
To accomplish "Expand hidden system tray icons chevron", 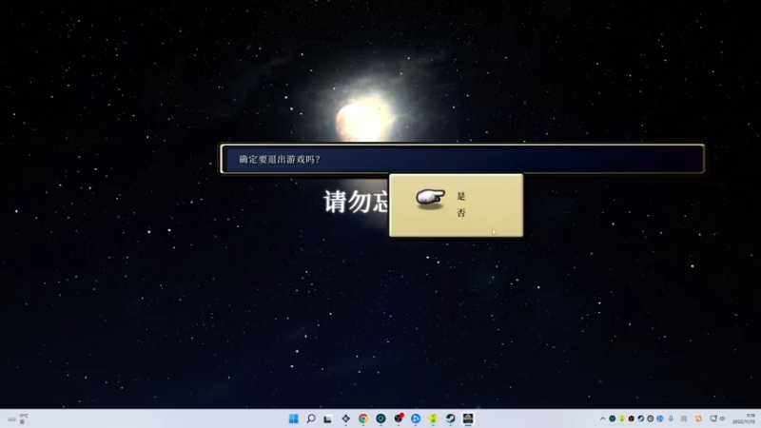I will (x=603, y=418).
